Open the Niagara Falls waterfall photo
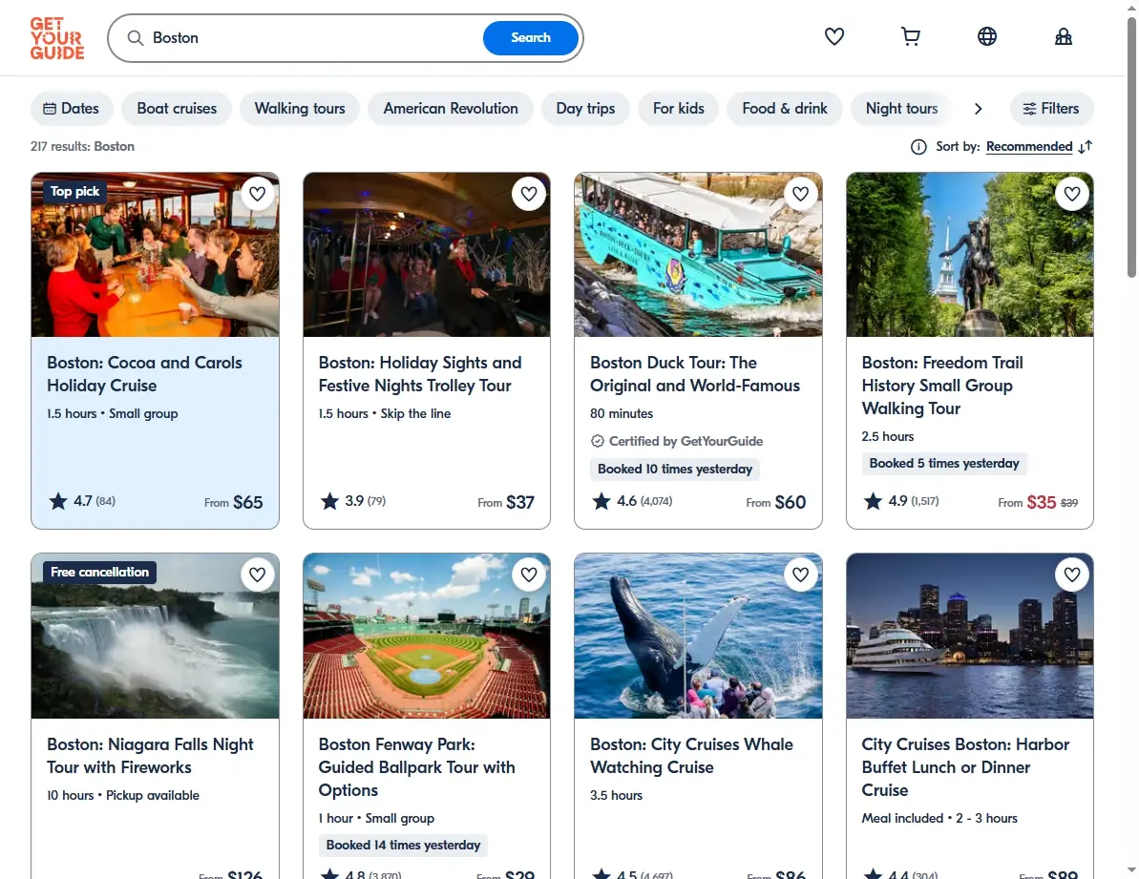This screenshot has width=1139, height=879. point(155,636)
